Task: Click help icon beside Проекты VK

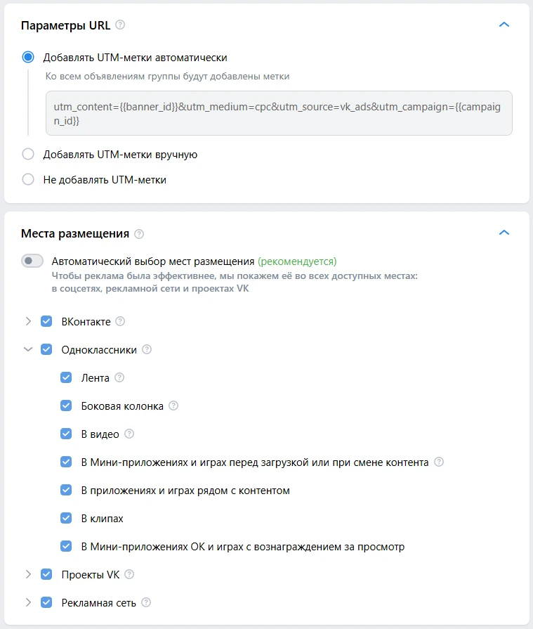Action: pos(129,574)
